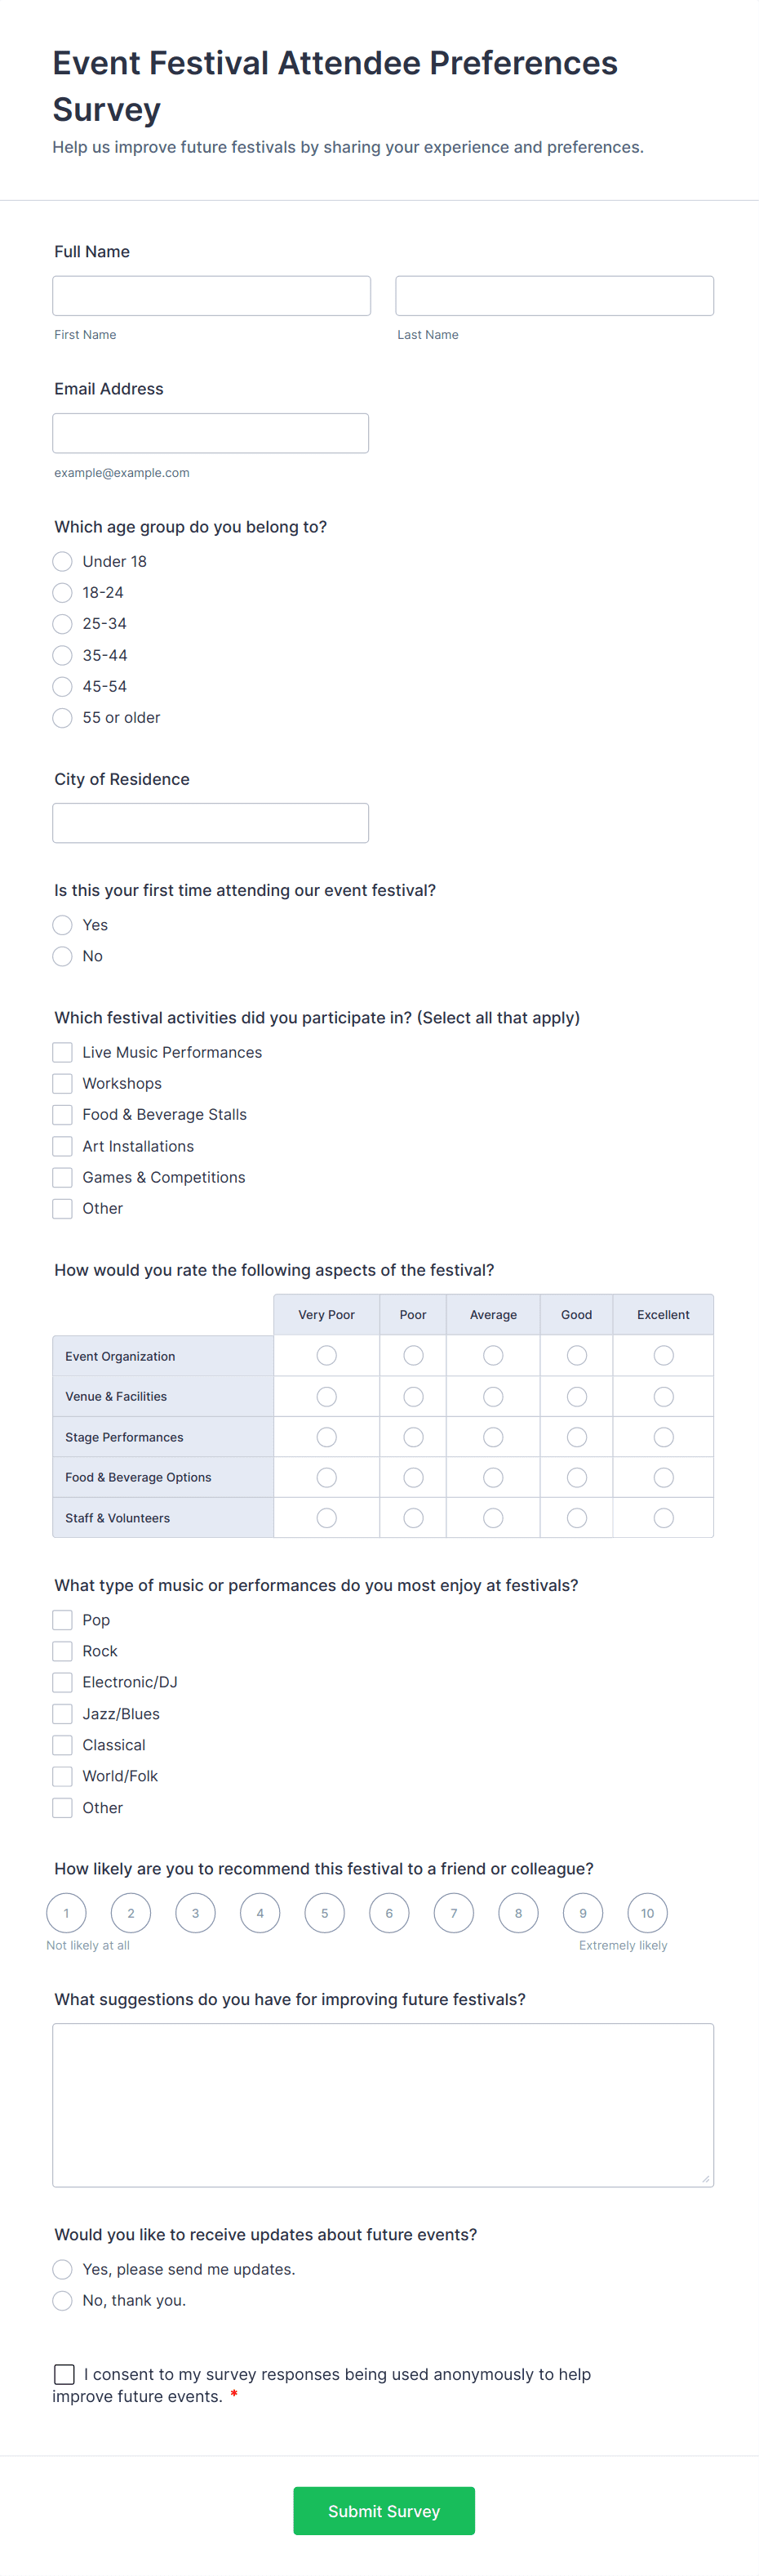
Task: Check the anonymous consent agreement box
Action: pos(64,2373)
